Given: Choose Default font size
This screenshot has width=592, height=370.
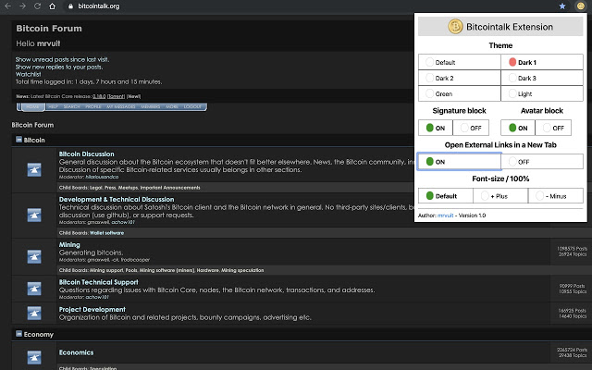Looking at the screenshot, I should tap(446, 195).
